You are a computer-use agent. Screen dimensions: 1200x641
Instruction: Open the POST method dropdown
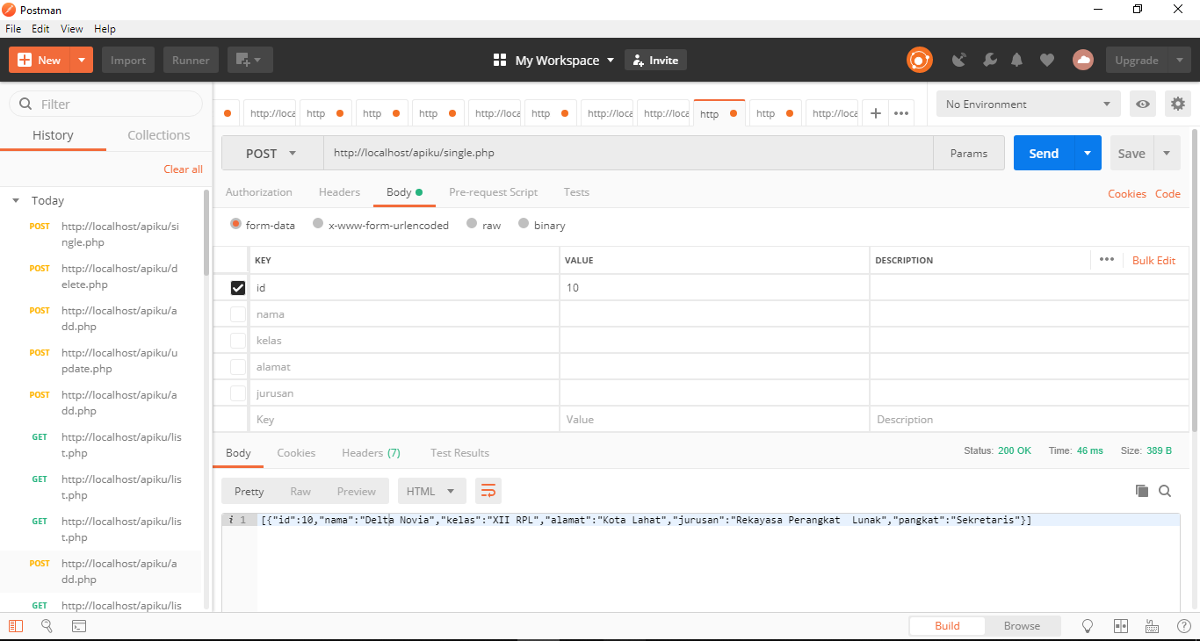272,153
